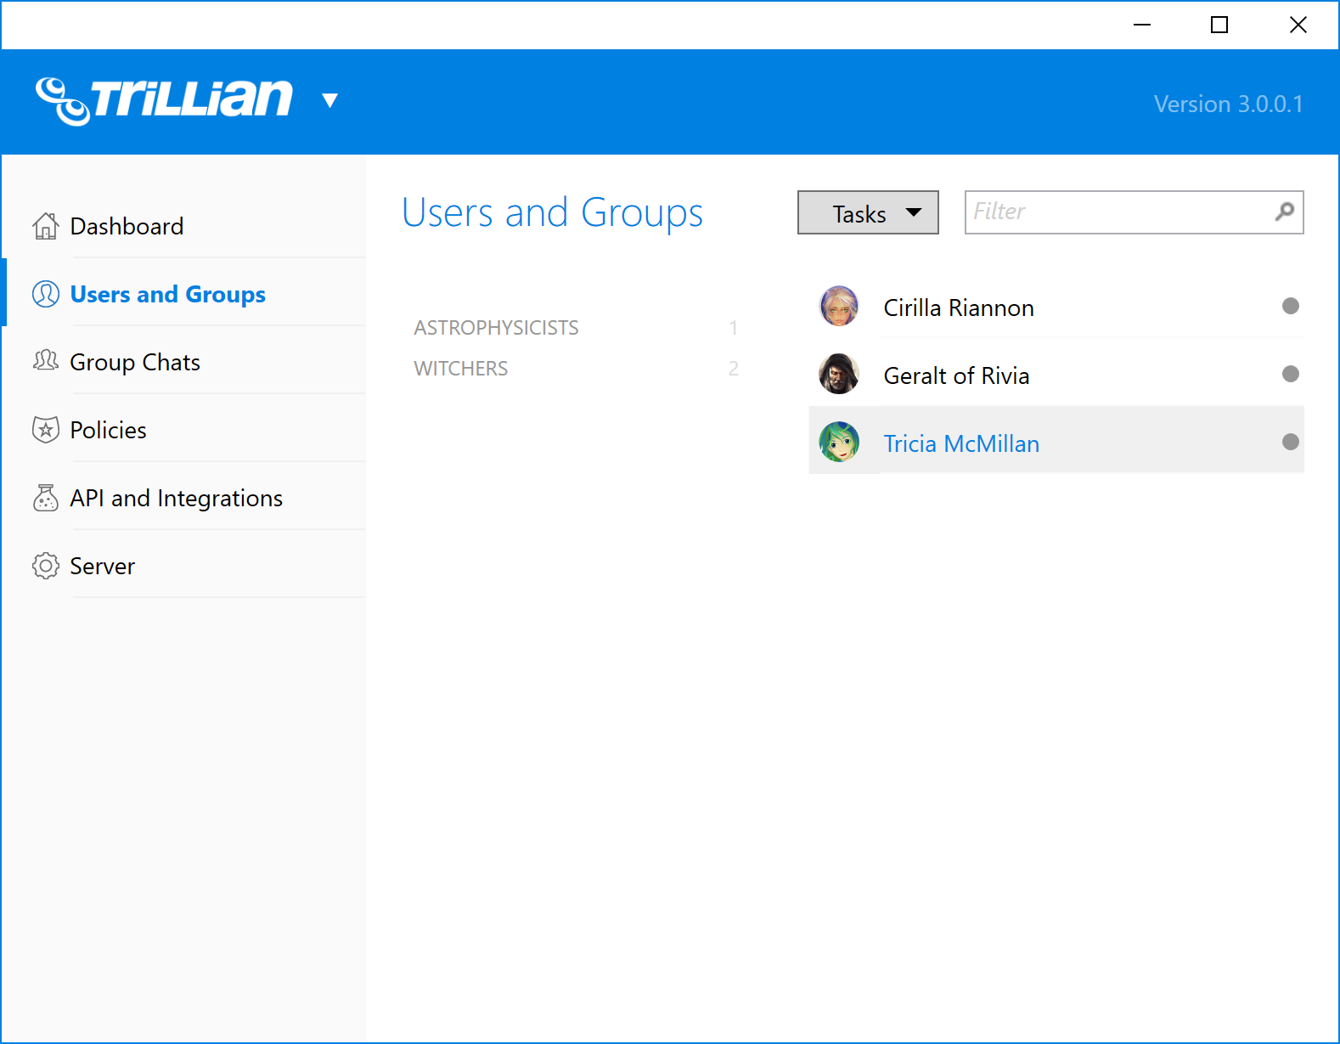Screen dimensions: 1340x1044
Task: Click the Users and Groups page heading
Action: [552, 213]
